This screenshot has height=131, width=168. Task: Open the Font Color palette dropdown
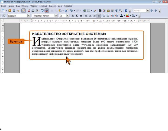coord(124,16)
